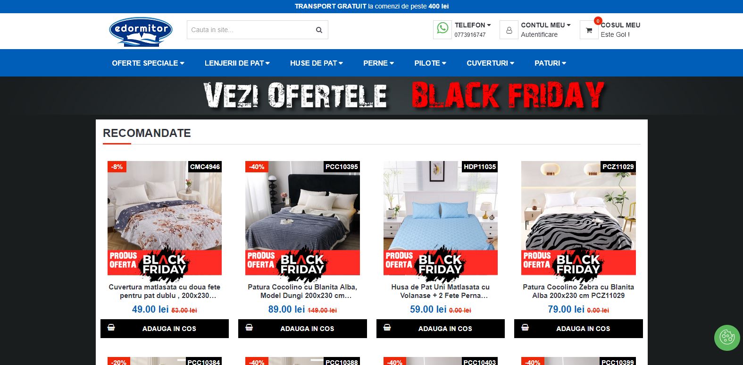Click basket icon for Patura Cocolino Zebra
743x365 pixels.
pyautogui.click(x=525, y=327)
